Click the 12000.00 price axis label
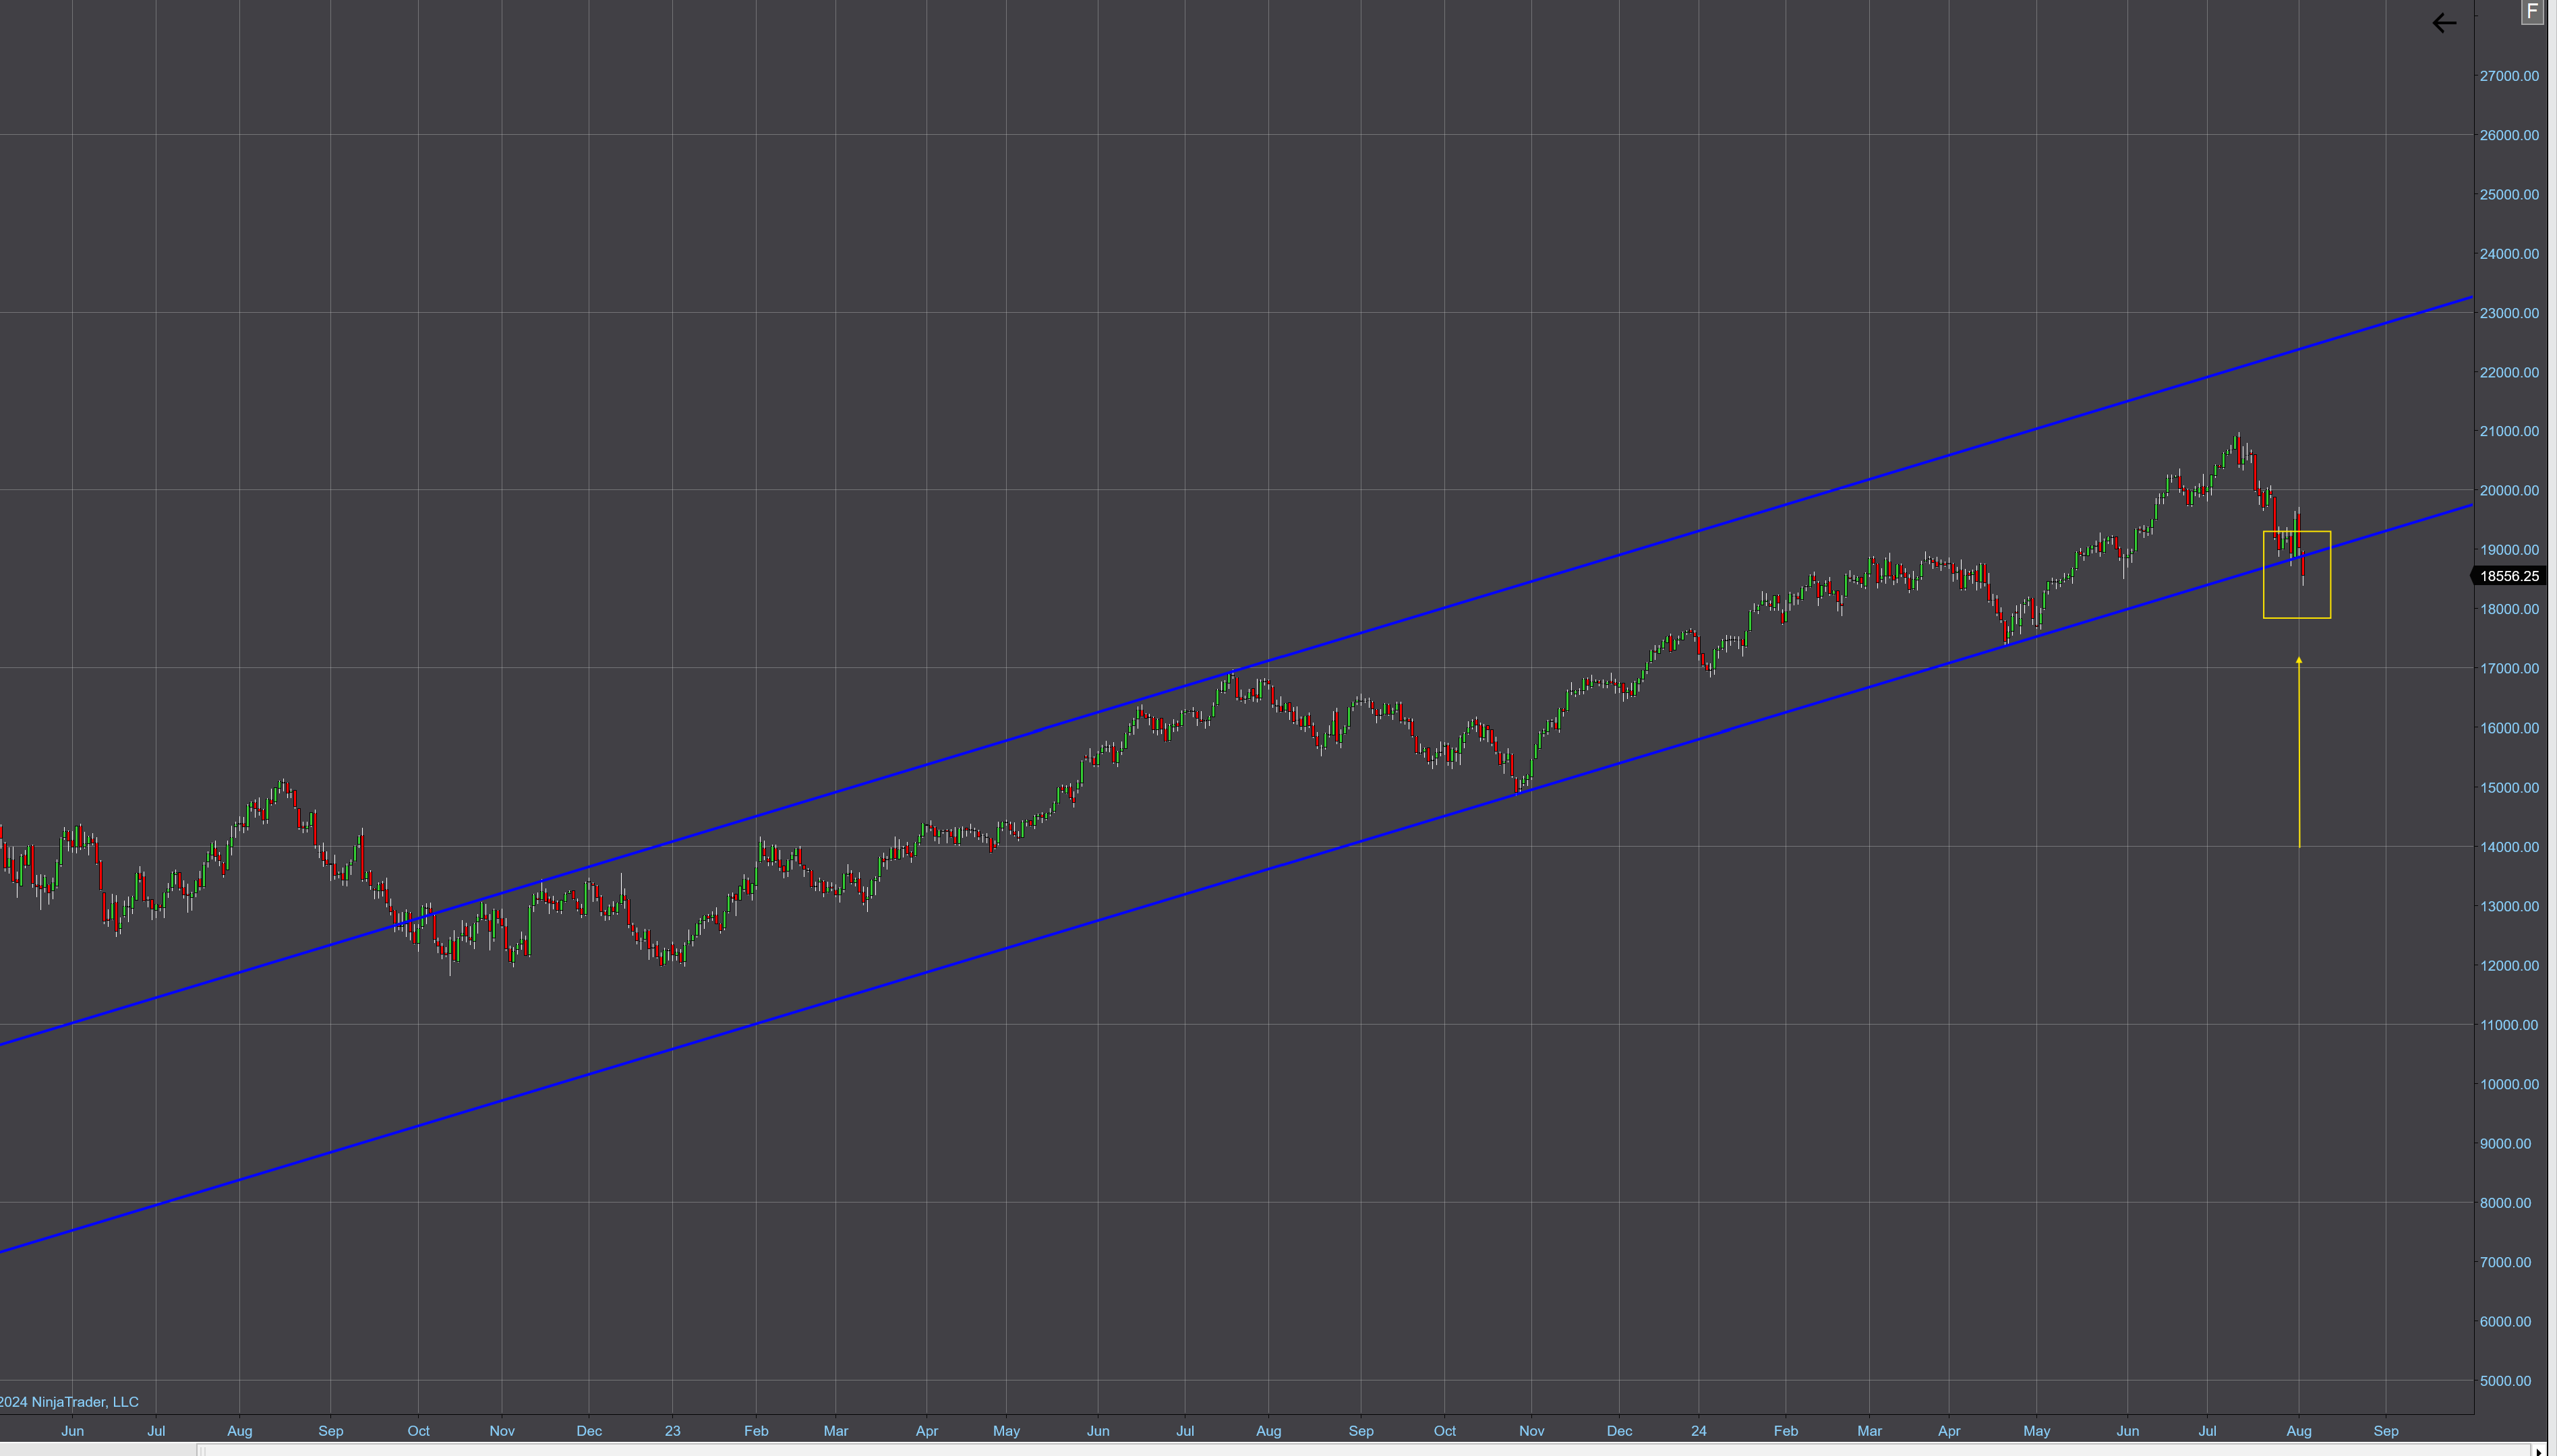2557x1456 pixels. click(2509, 965)
